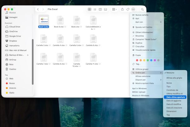Toggle Utilizza gruppi
The width and height of the screenshot is (190, 127).
coord(147,69)
